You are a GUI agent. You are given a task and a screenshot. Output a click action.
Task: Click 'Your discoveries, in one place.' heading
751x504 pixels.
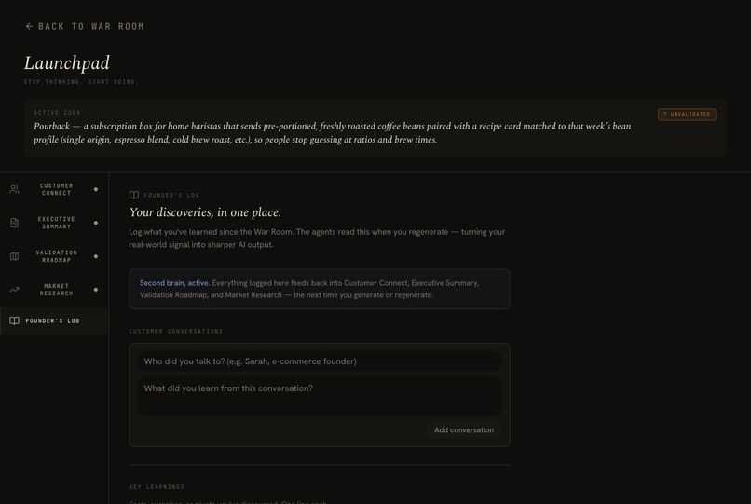205,212
